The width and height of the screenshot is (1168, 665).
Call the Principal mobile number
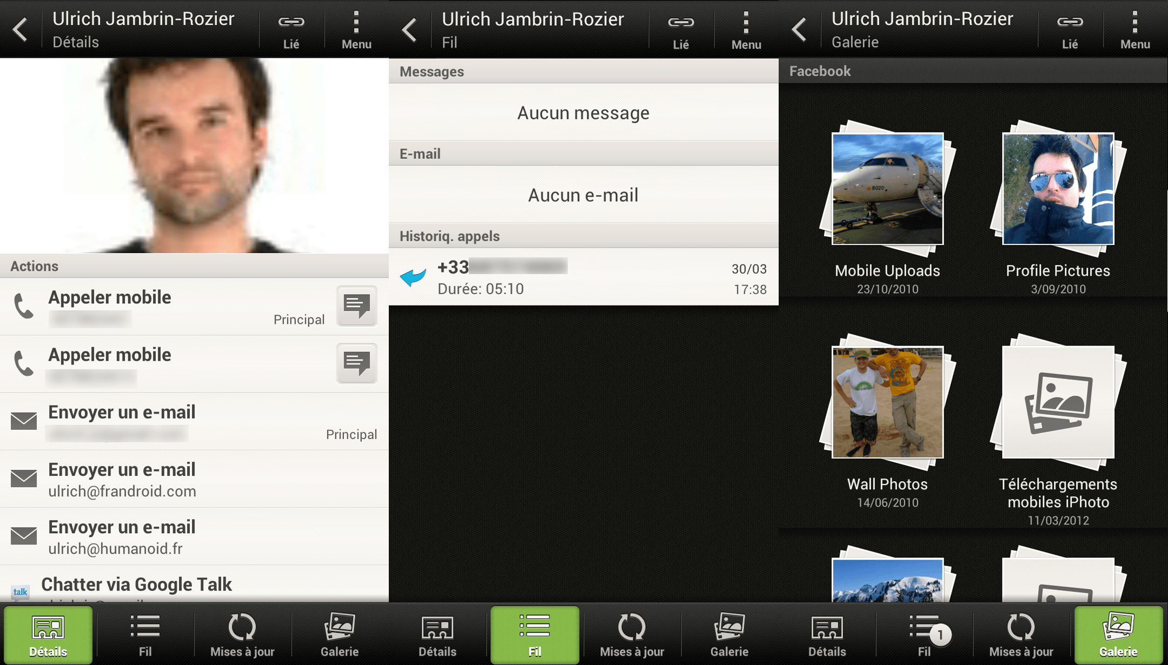[x=168, y=307]
